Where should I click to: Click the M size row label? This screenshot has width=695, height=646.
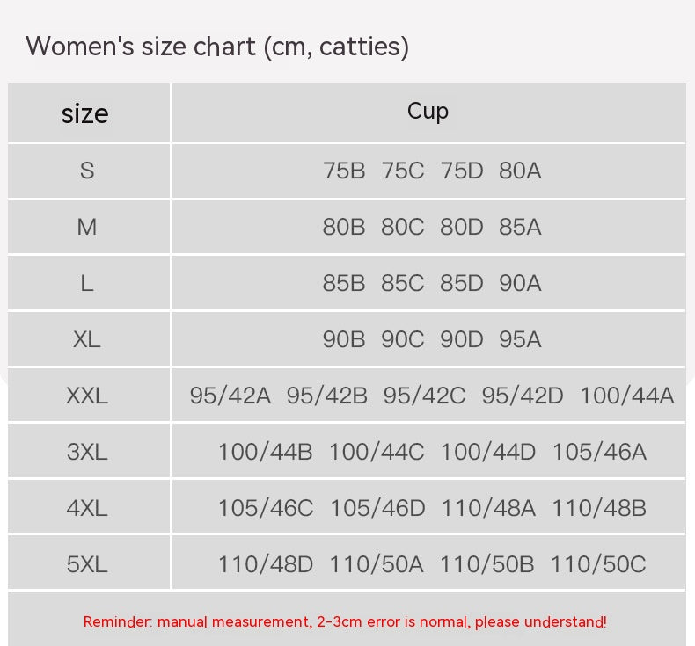point(87,227)
